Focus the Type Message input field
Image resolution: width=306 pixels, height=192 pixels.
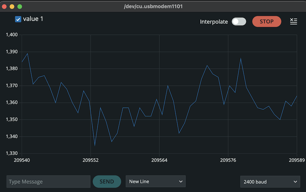(x=48, y=182)
